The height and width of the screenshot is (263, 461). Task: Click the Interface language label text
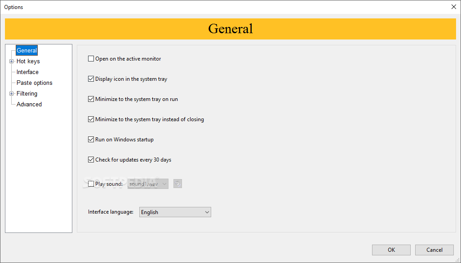(x=111, y=212)
